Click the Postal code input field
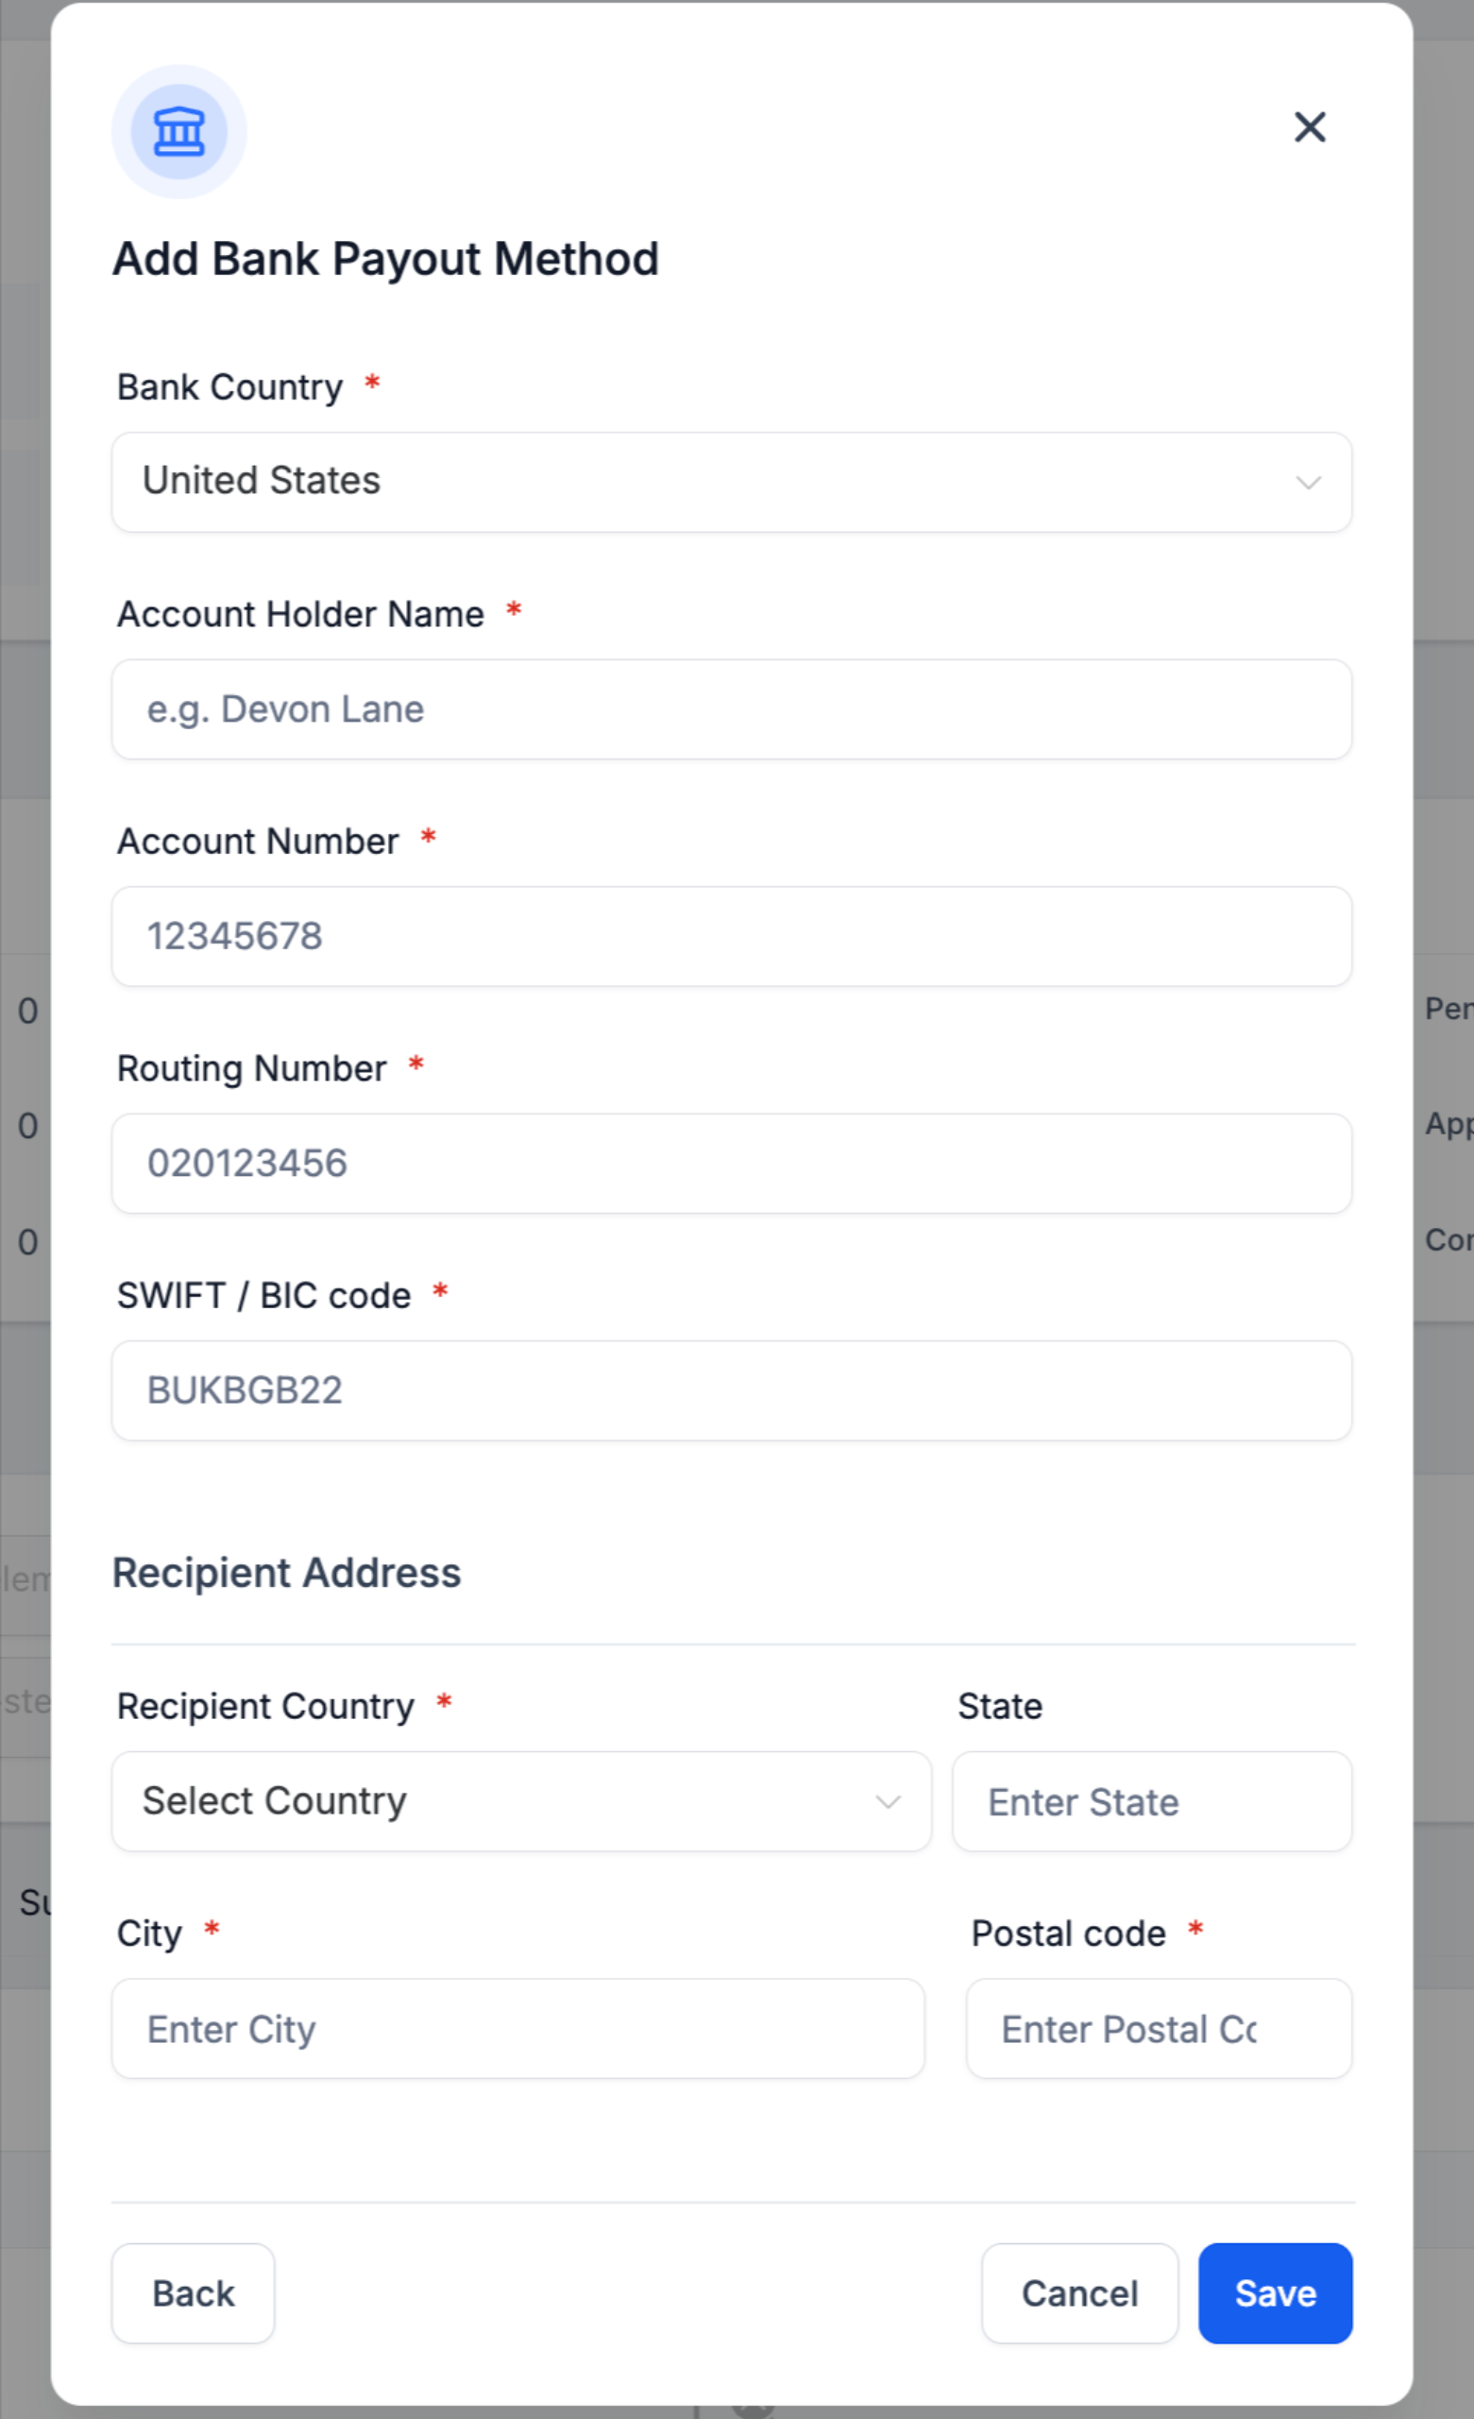 click(x=1159, y=2028)
